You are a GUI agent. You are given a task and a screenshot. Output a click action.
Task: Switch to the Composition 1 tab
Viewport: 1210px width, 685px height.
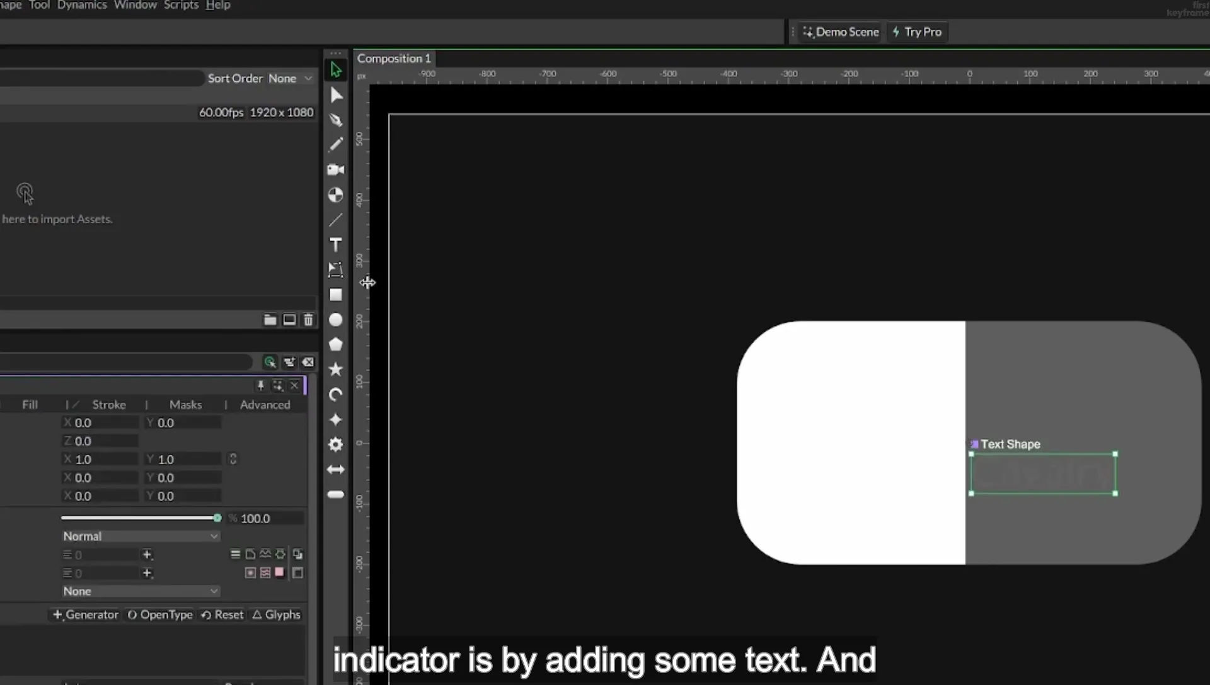point(394,59)
